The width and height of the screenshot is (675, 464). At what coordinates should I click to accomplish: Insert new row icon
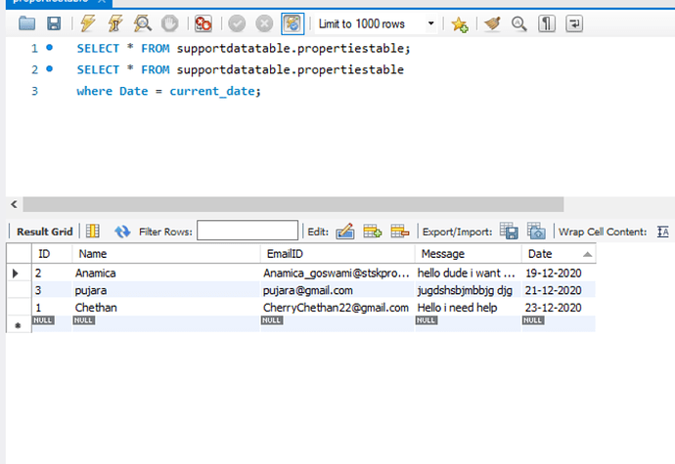coord(373,231)
